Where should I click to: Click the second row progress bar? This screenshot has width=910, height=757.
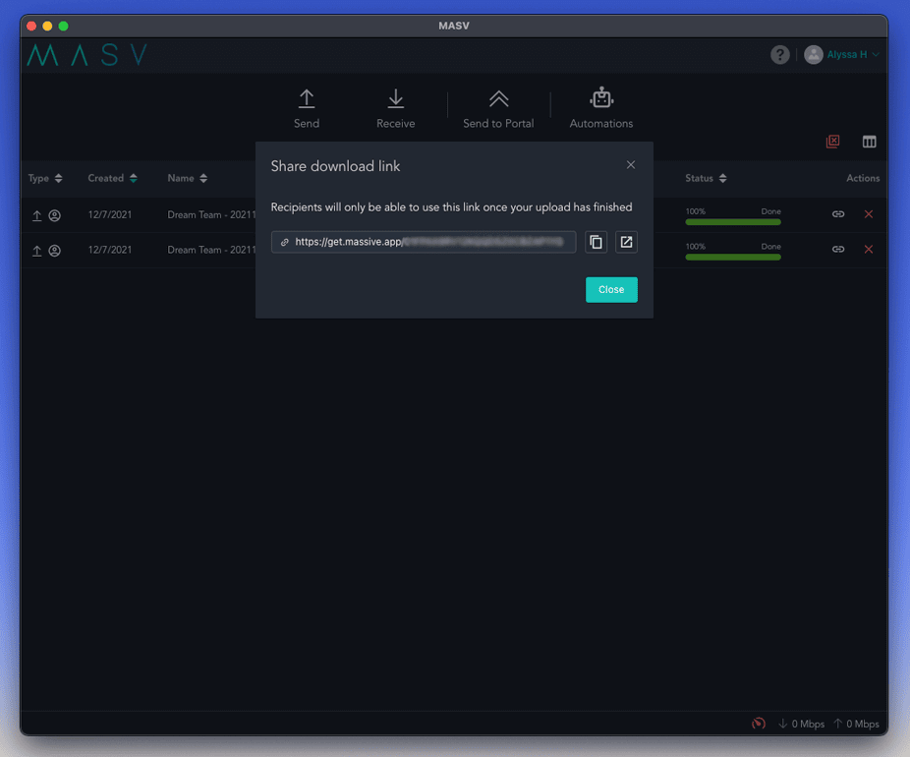click(733, 257)
